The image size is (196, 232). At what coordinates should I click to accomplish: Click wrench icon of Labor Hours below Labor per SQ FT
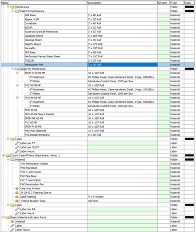[x=17, y=151]
